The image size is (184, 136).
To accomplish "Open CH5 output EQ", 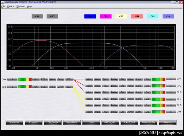I will (x=122, y=105).
